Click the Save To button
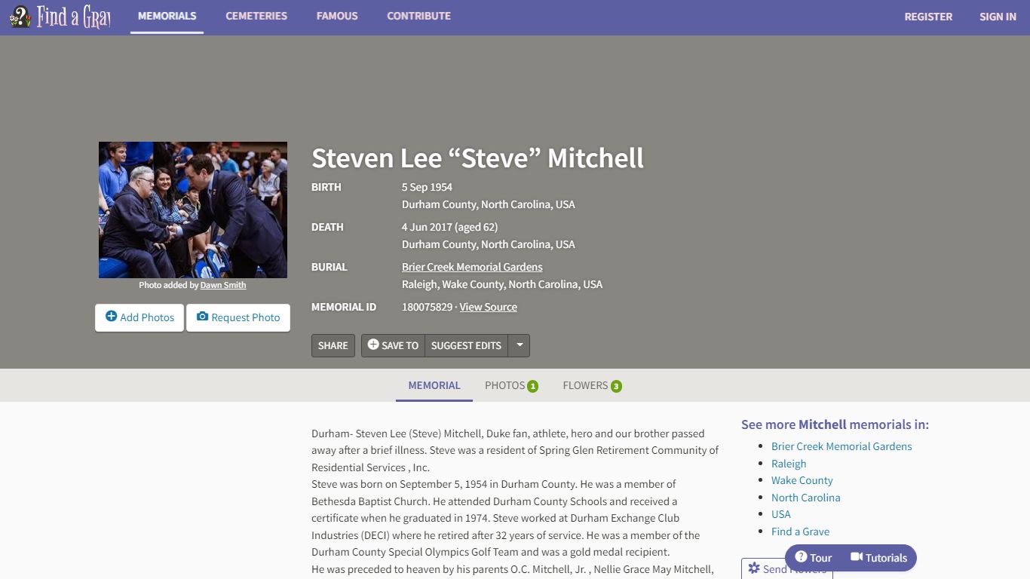The height and width of the screenshot is (579, 1030). click(x=393, y=345)
